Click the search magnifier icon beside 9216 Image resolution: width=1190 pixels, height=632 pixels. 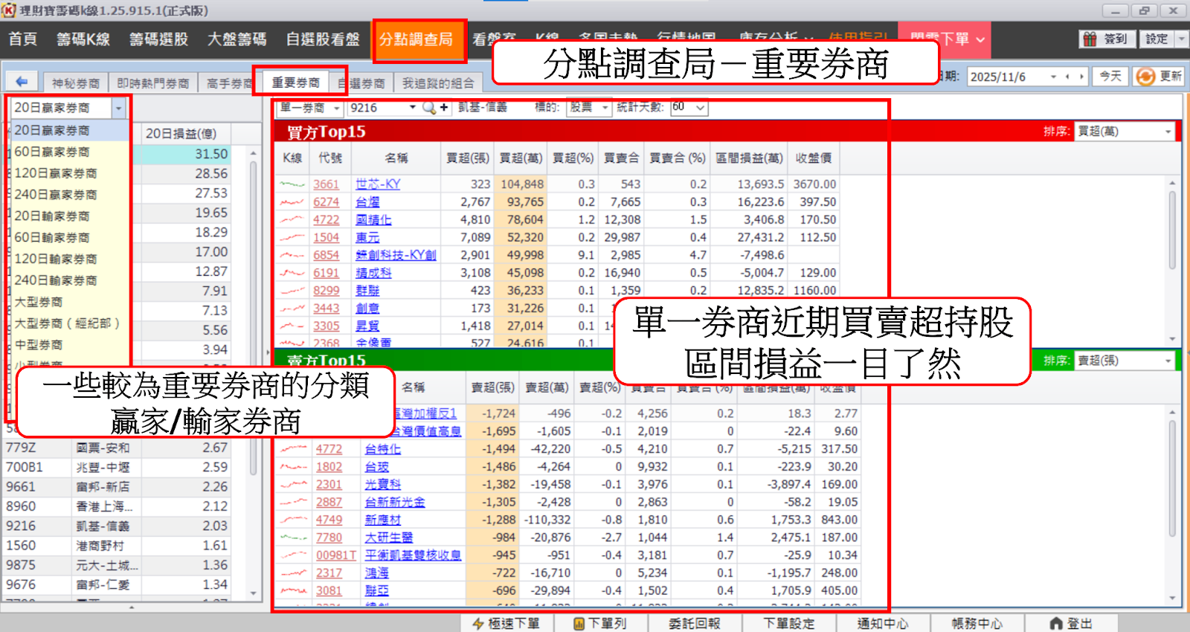(x=429, y=108)
